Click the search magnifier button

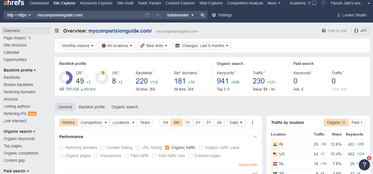click(x=202, y=15)
